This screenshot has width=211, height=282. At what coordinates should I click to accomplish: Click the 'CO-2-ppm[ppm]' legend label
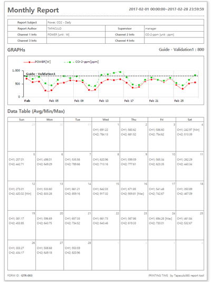tap(87, 62)
